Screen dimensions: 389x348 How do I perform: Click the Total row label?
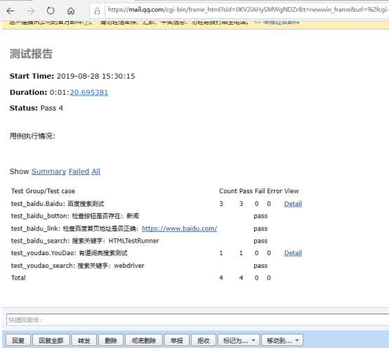(x=18, y=278)
